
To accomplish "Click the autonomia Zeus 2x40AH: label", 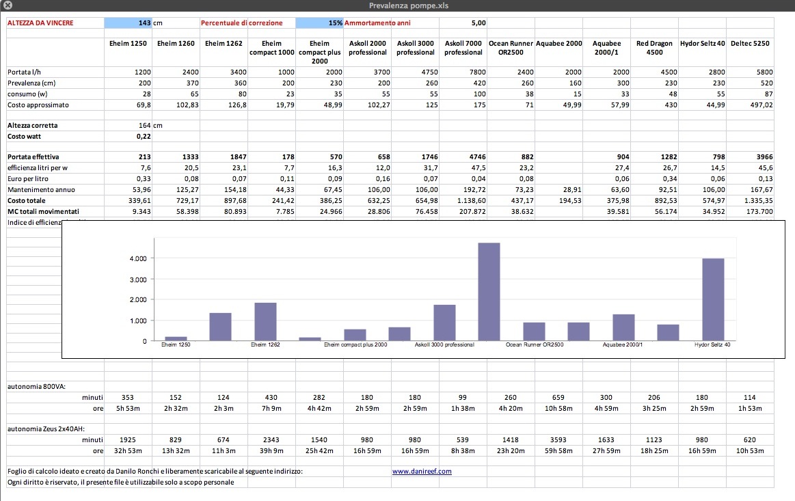I will click(x=46, y=429).
